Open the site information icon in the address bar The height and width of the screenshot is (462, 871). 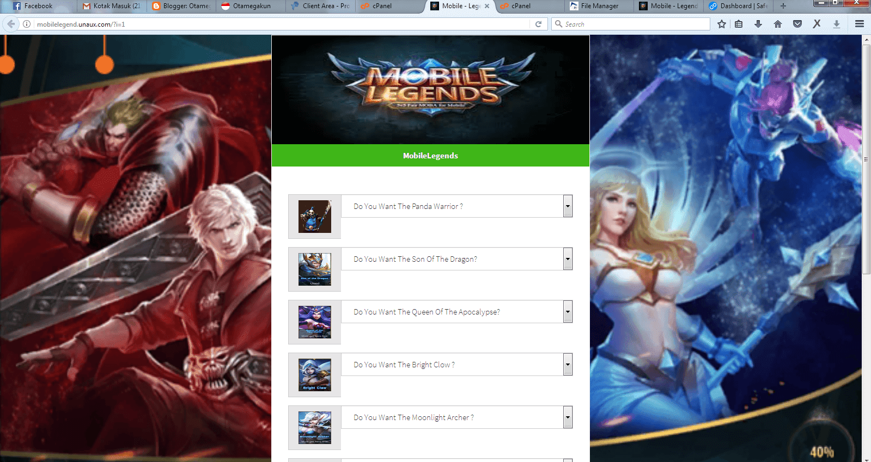pyautogui.click(x=27, y=24)
